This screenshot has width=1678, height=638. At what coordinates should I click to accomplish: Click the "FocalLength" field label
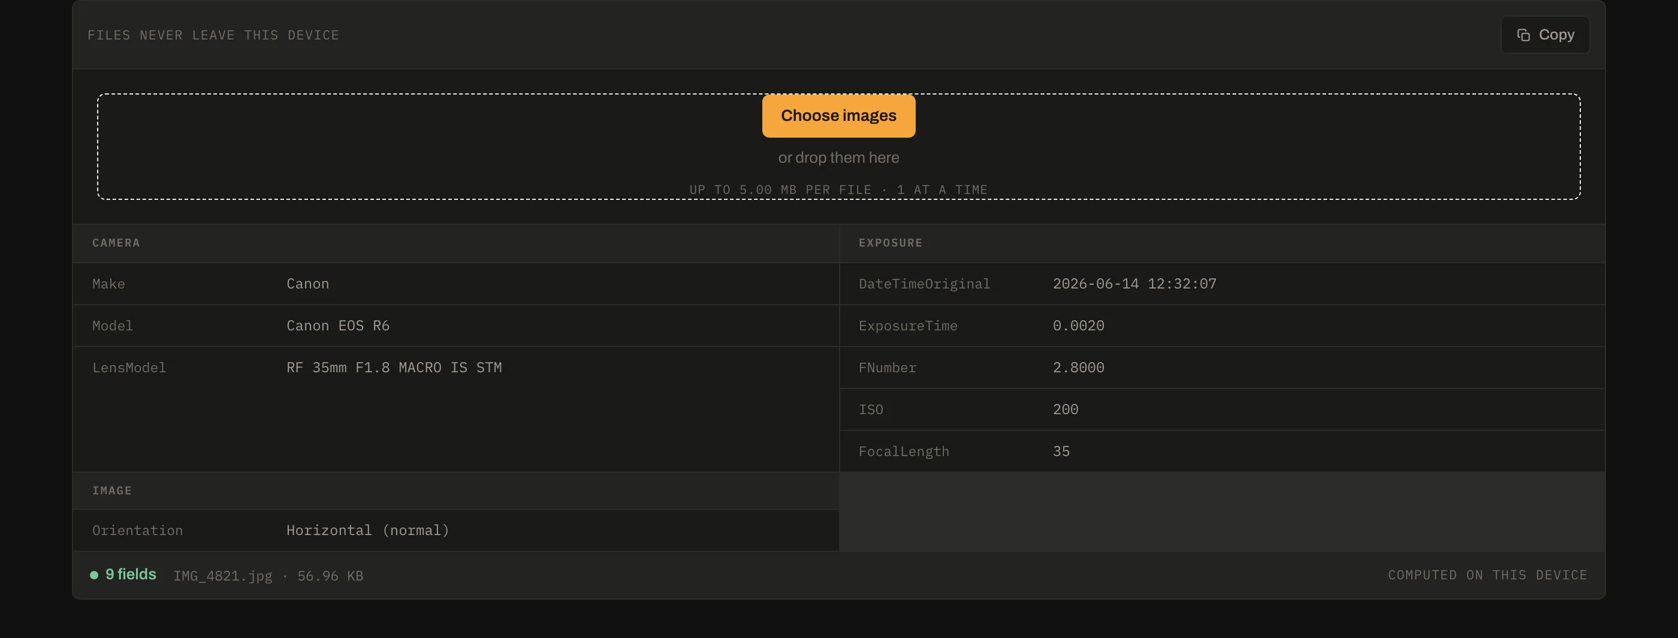coord(904,451)
